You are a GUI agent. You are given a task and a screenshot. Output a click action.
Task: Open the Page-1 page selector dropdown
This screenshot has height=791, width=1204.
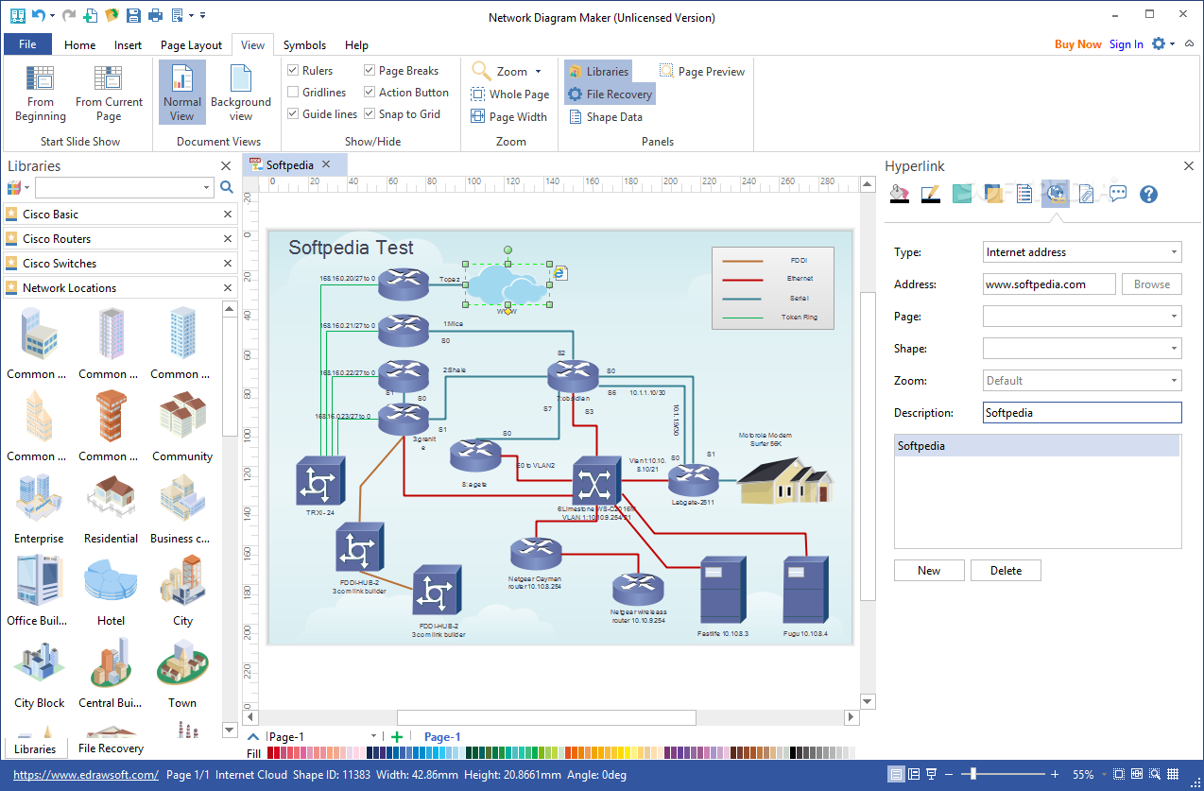pyautogui.click(x=373, y=737)
